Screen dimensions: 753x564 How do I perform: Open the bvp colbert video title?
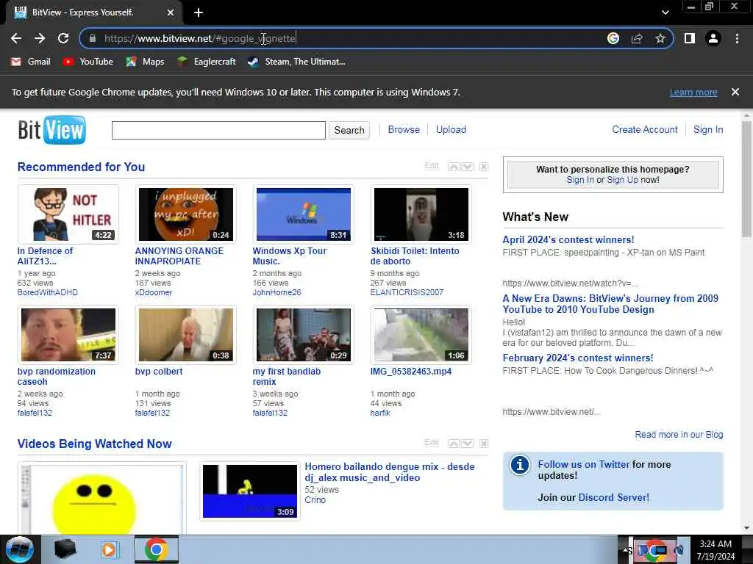pyautogui.click(x=159, y=371)
